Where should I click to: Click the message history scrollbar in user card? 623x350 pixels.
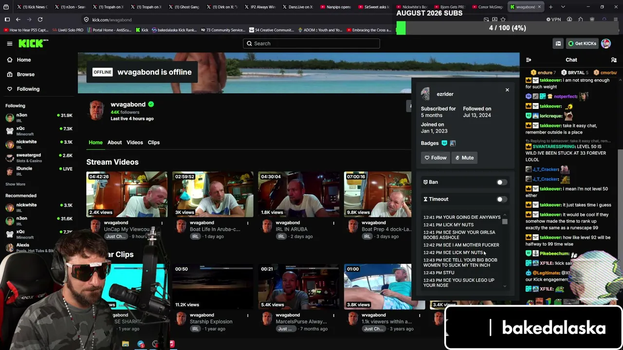coord(505,221)
